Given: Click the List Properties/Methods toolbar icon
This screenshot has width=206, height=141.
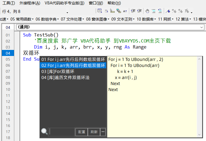Looking at the screenshot, I should click(x=100, y=11).
